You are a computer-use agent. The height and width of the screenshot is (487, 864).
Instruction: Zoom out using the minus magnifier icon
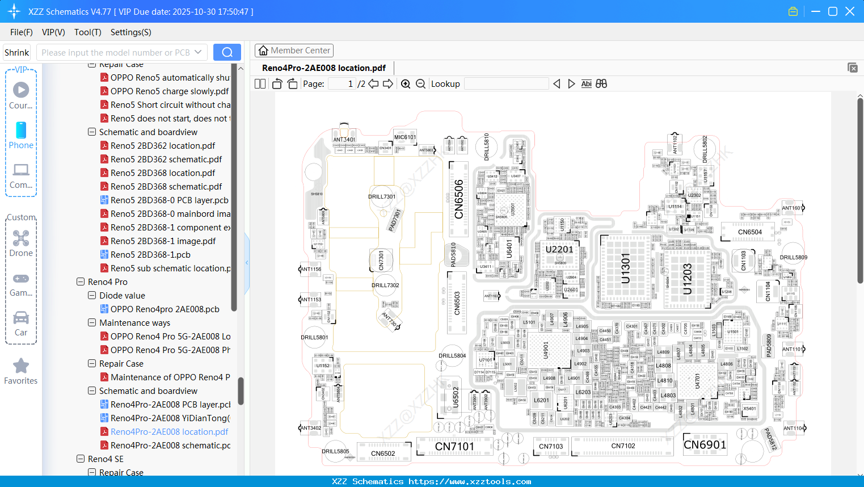[x=421, y=83]
